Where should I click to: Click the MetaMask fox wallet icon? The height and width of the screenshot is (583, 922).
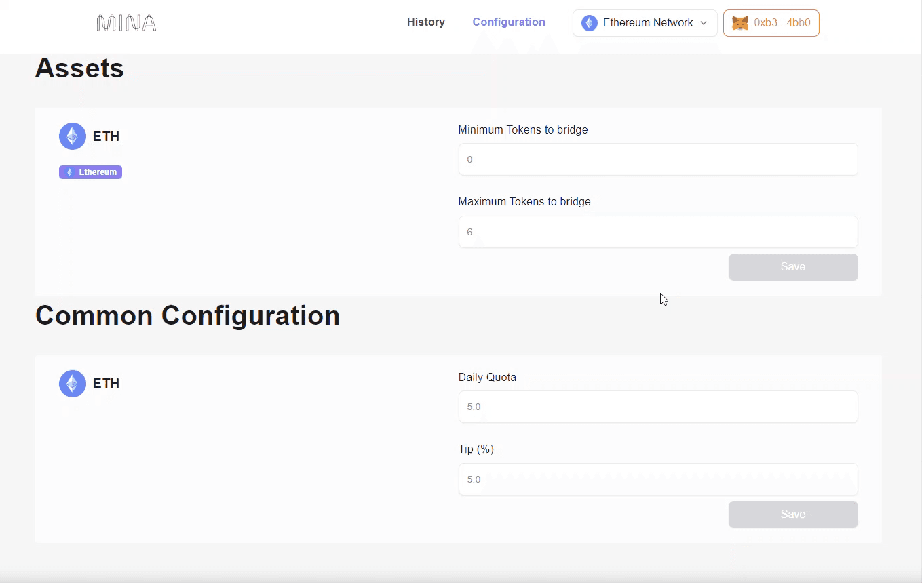pyautogui.click(x=740, y=23)
